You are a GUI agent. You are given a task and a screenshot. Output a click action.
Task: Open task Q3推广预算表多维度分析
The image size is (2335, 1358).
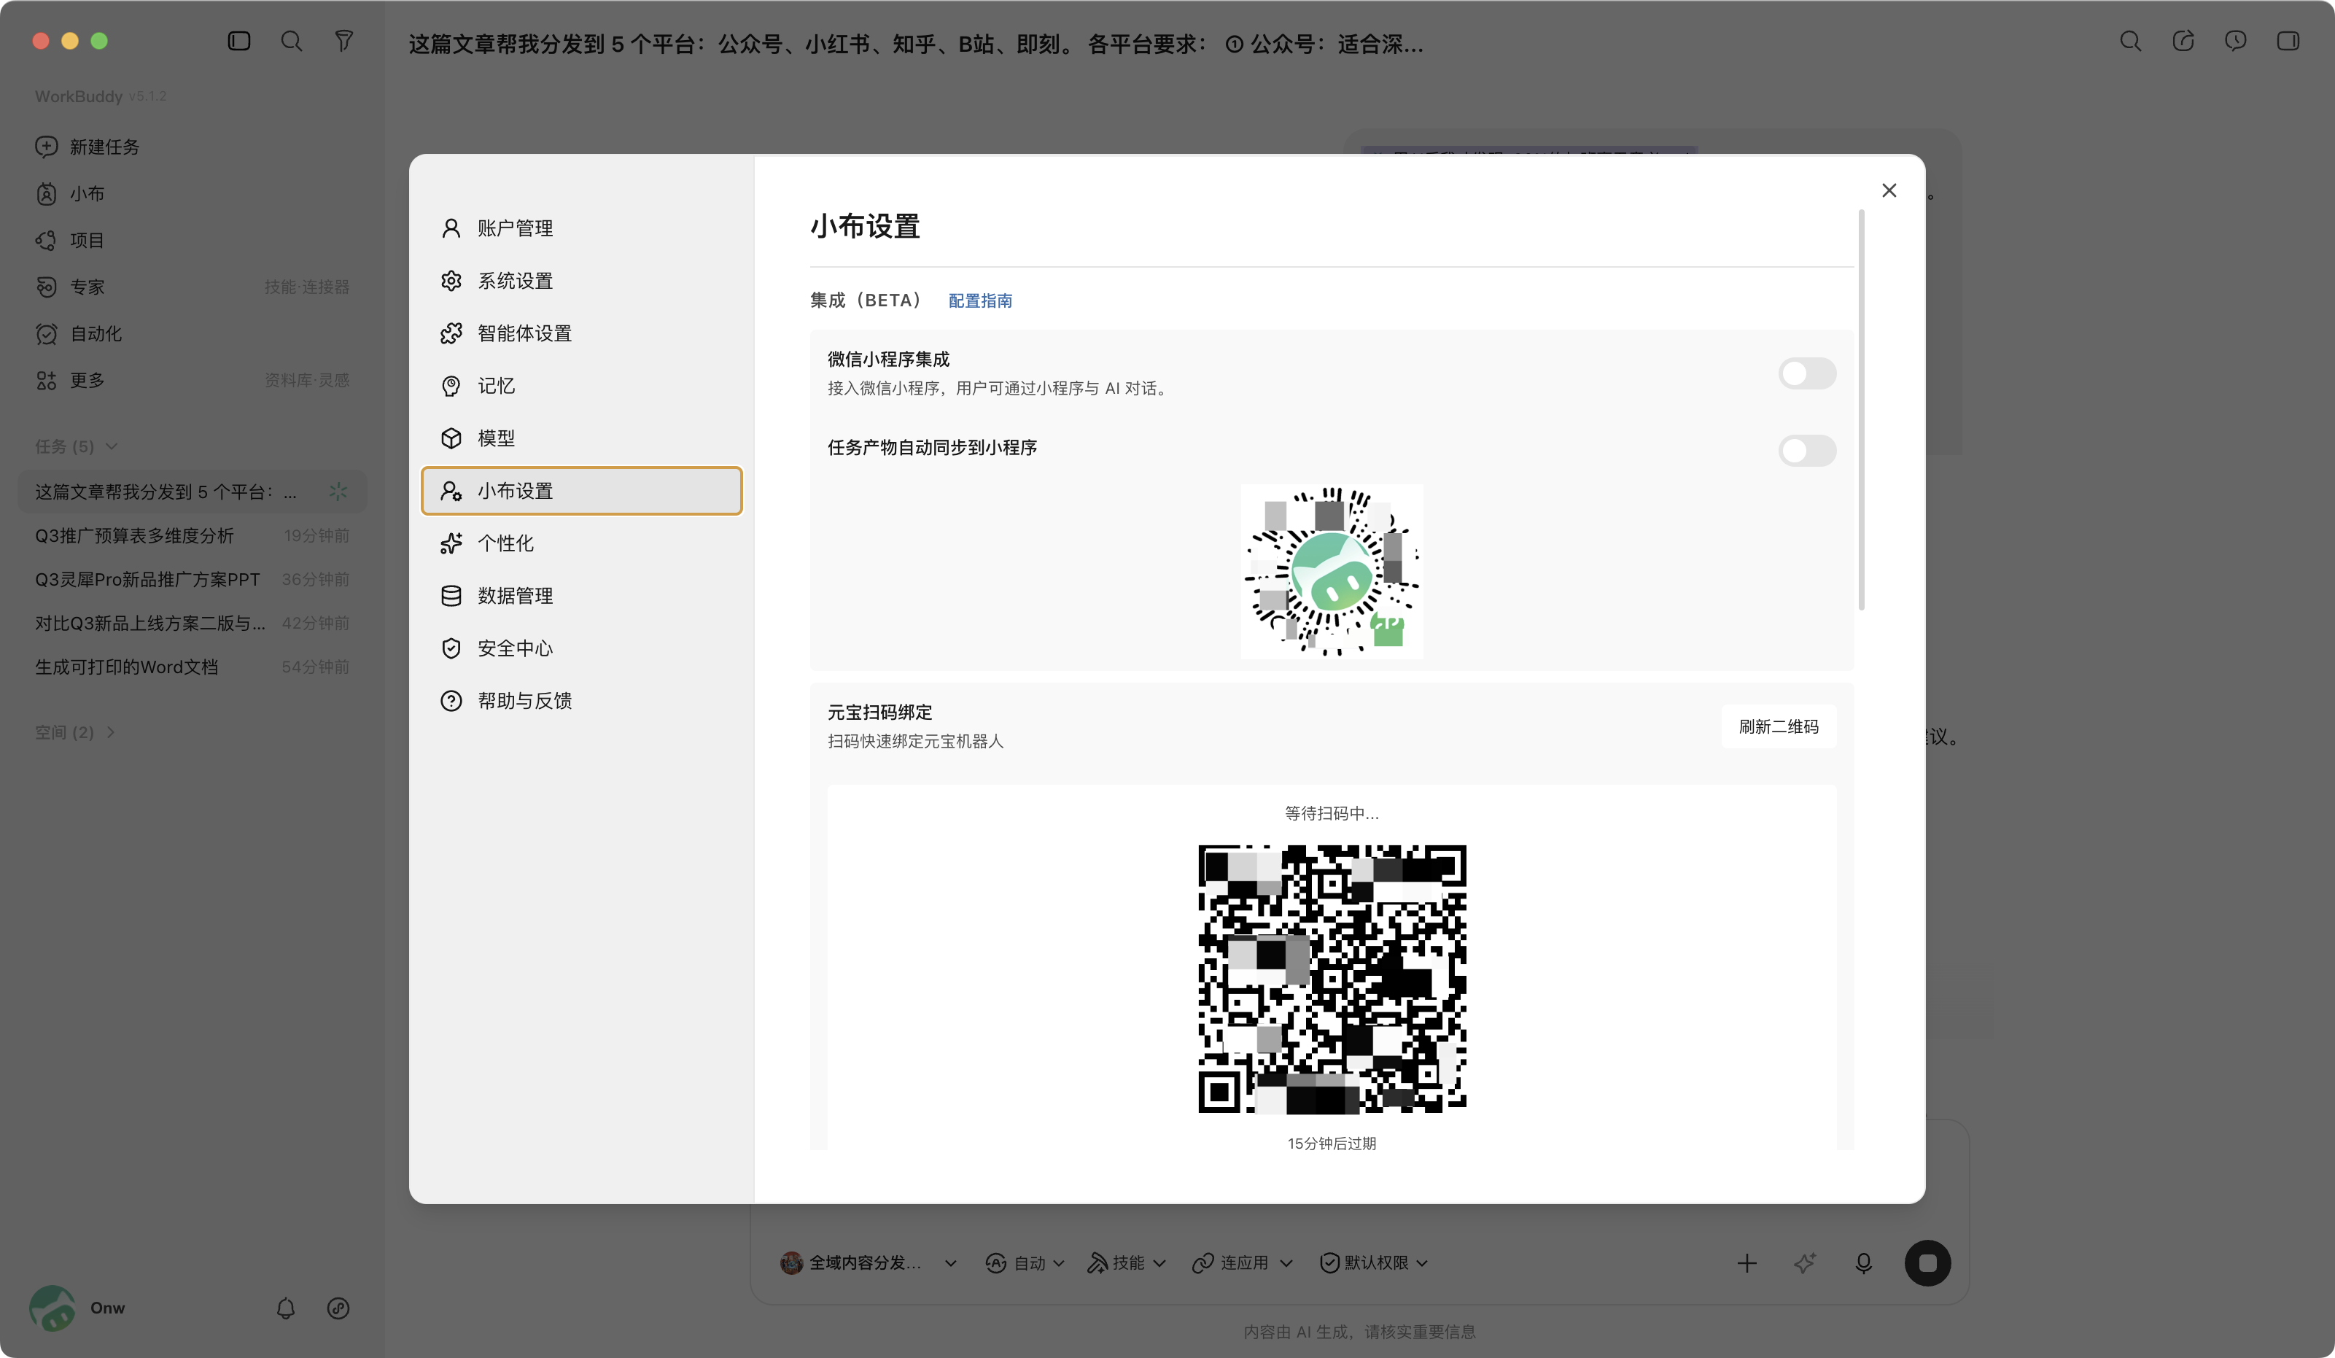192,536
